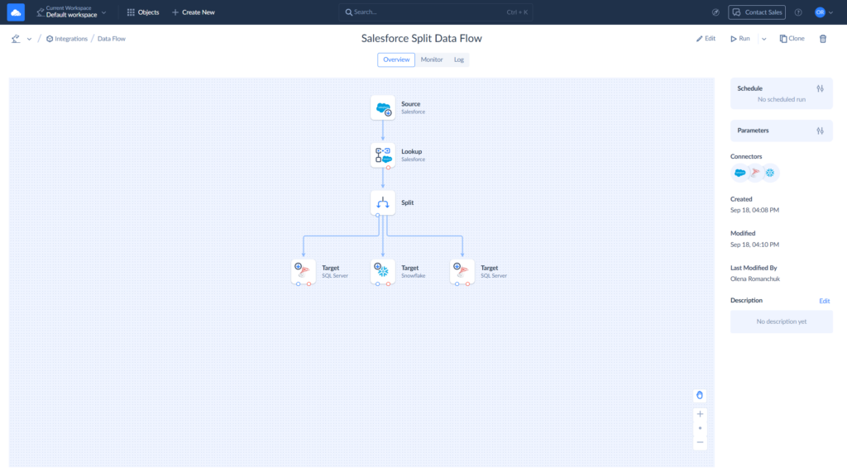The height and width of the screenshot is (476, 847).
Task: Open the help question mark icon
Action: [798, 12]
